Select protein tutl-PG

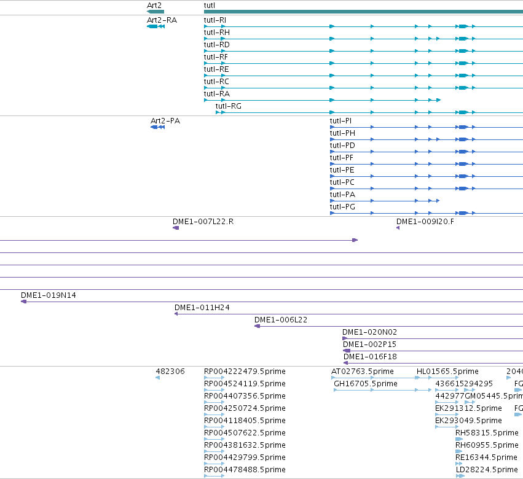tap(342, 207)
